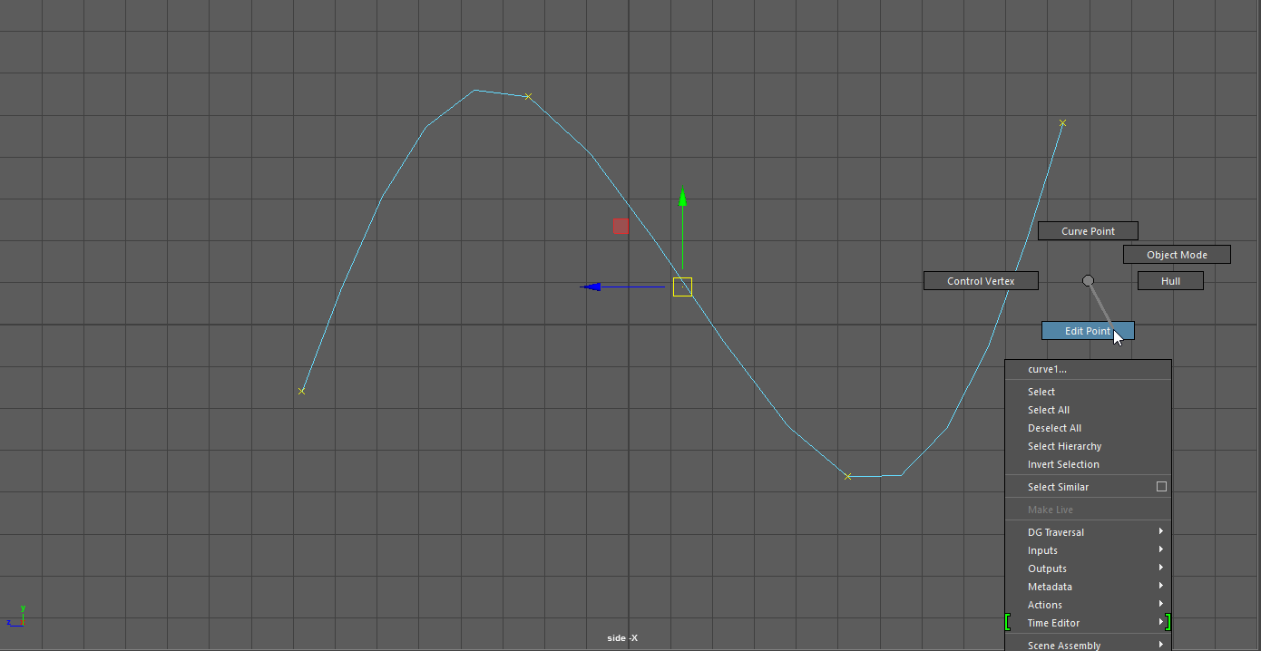Select the yellow edit point at curve's right end
The width and height of the screenshot is (1261, 651).
pos(1062,123)
